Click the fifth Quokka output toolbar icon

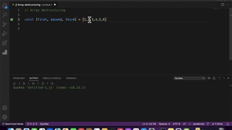click(52, 83)
